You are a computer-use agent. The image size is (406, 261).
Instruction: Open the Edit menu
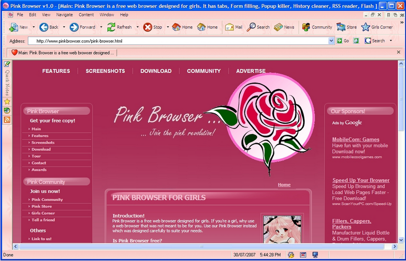click(33, 14)
